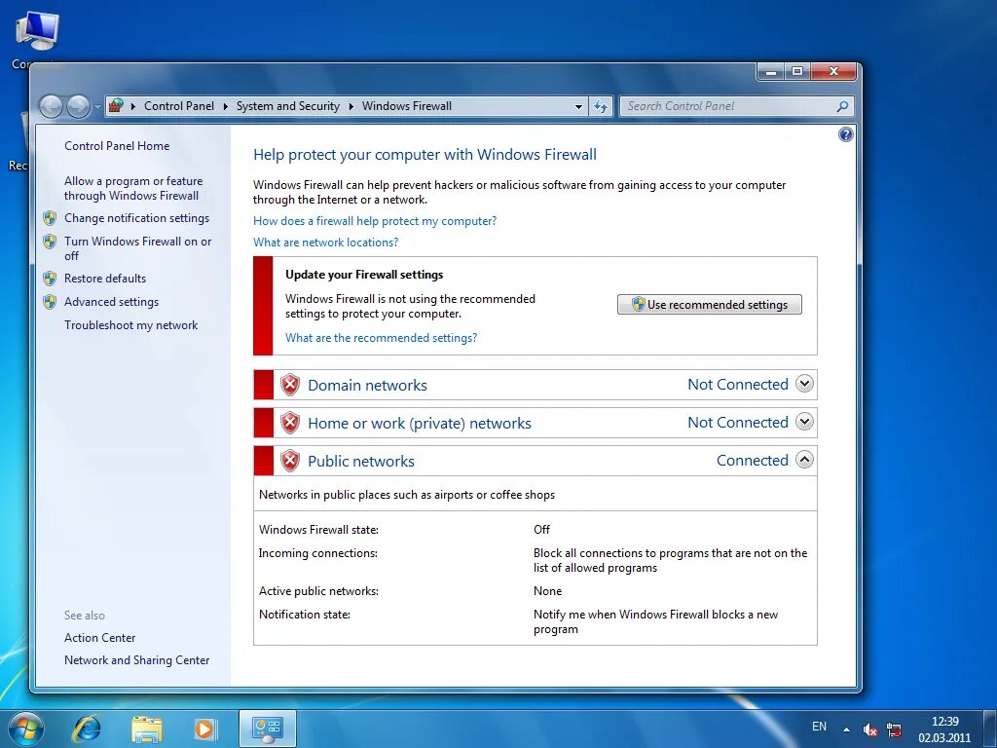
Task: Click the search magnifier icon
Action: [x=842, y=106]
